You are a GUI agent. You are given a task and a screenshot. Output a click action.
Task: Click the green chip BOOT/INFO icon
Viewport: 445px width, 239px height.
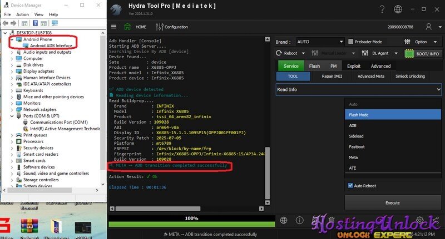click(409, 54)
